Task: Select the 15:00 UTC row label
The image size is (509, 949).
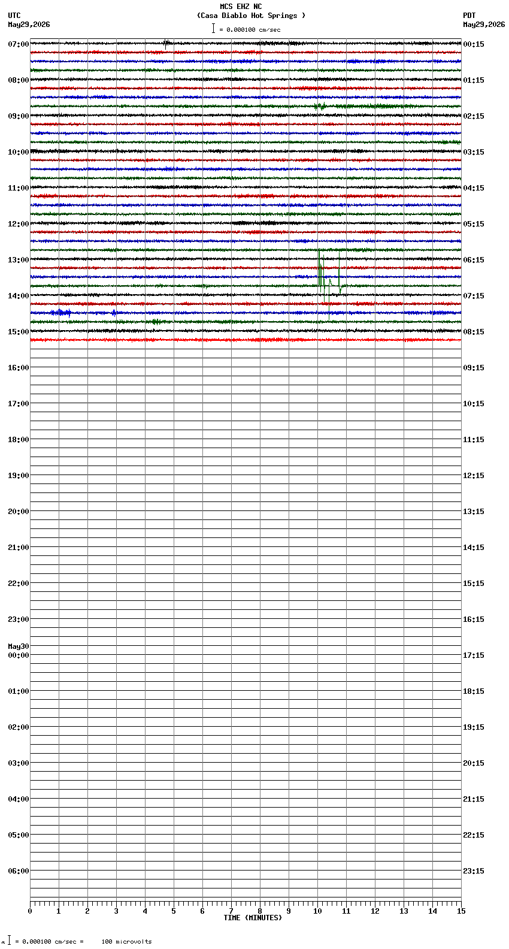Action: click(x=19, y=331)
